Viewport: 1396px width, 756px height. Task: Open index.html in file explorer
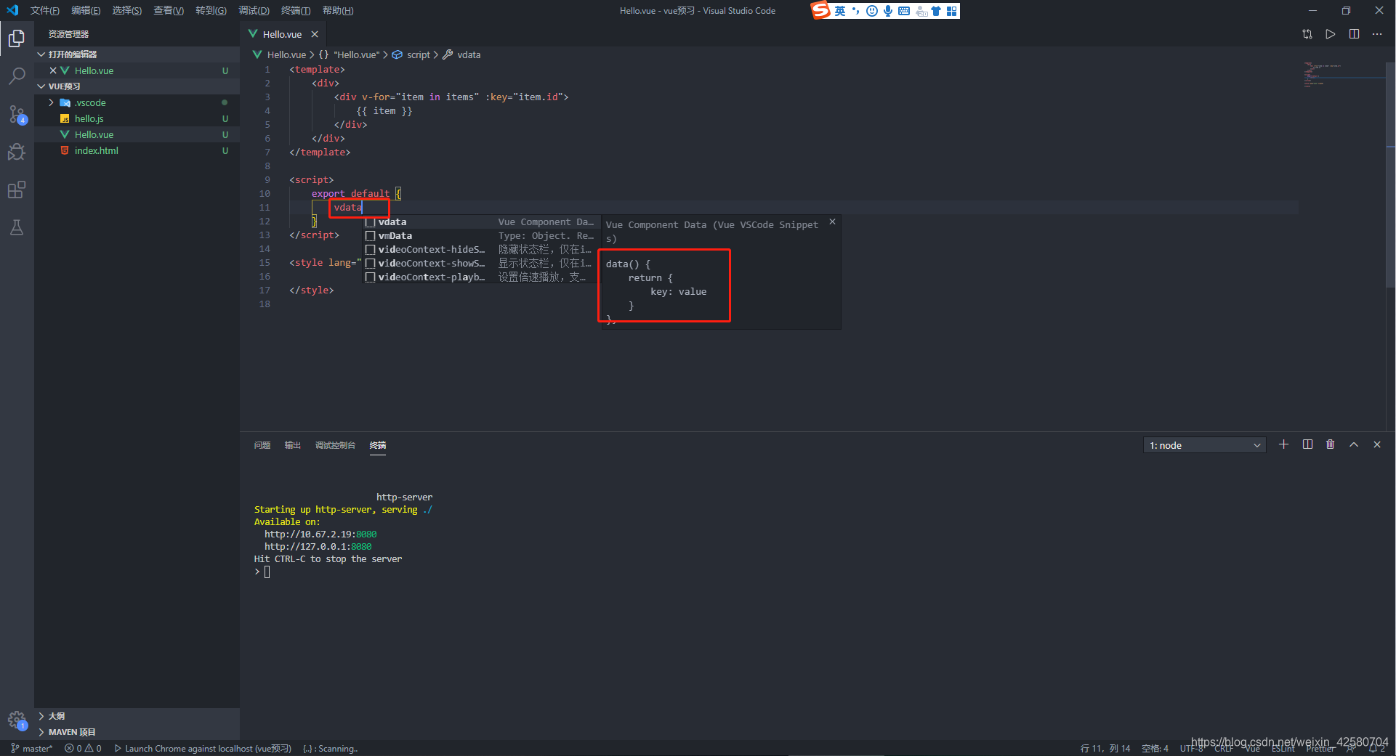(137, 150)
